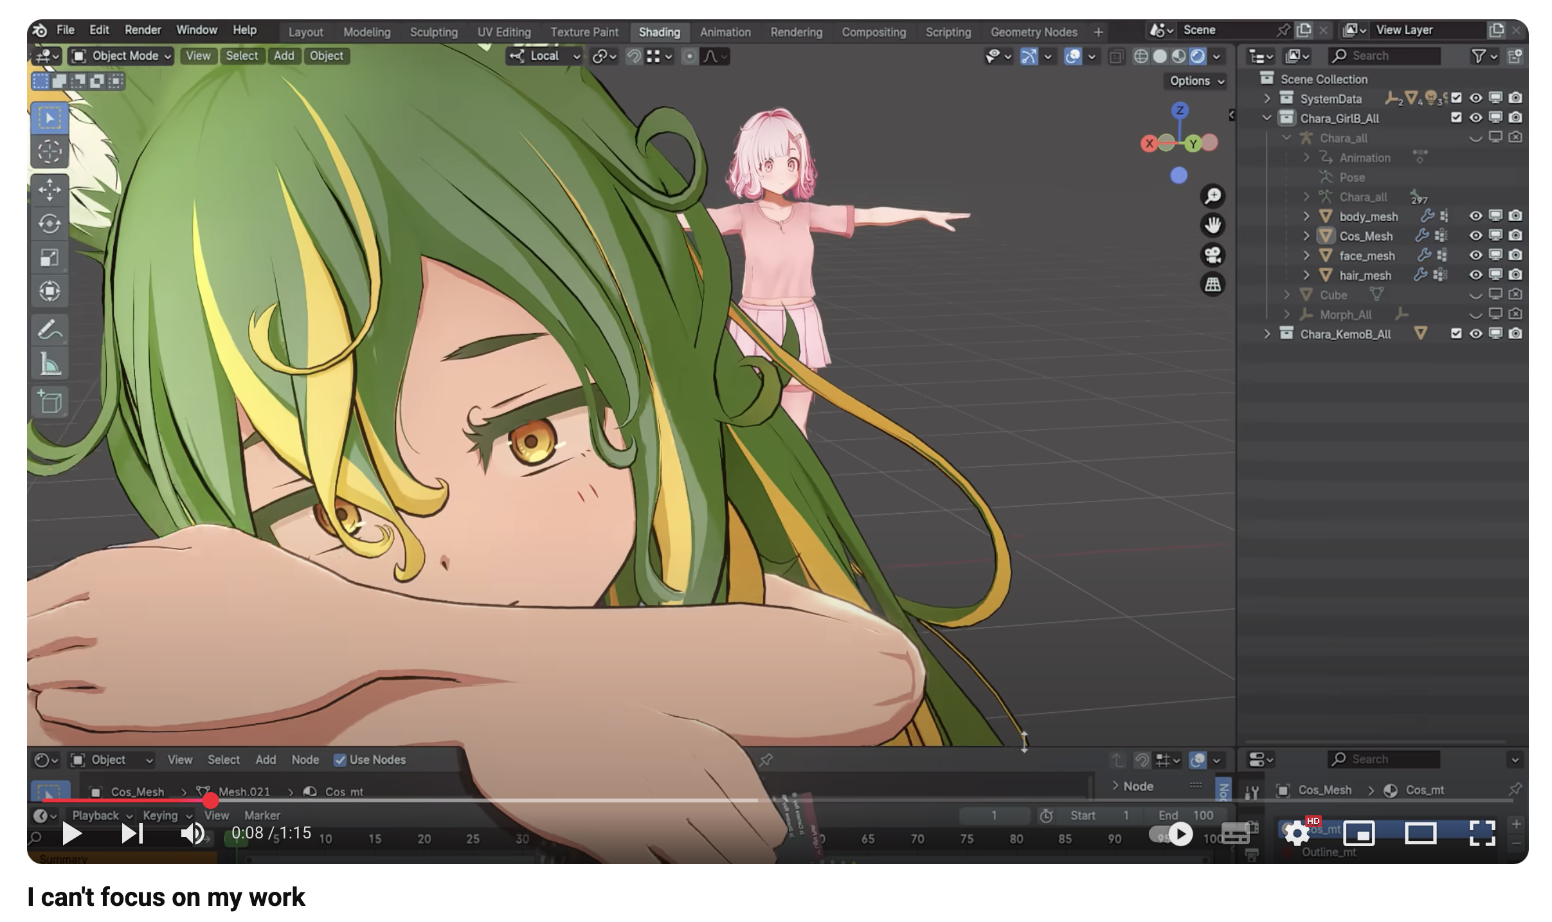The width and height of the screenshot is (1552, 922).
Task: Toggle Chara_GirlB_All collection checkbox
Action: tap(1456, 118)
